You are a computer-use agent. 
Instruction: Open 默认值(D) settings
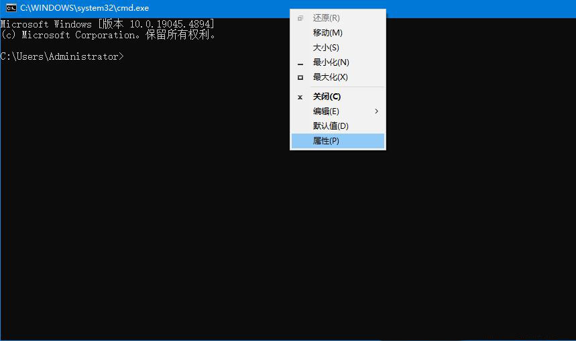point(337,126)
